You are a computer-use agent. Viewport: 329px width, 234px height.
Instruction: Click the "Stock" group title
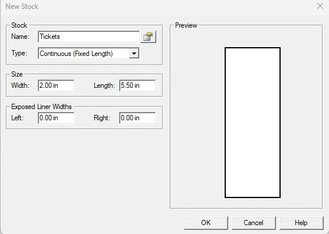(x=19, y=25)
